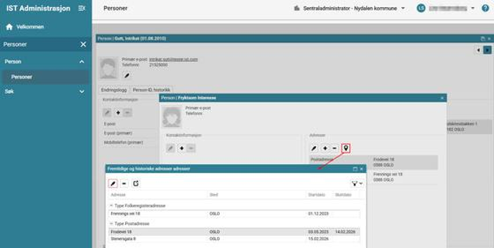Click the refresh icon in the address history toolbar
This screenshot has height=248, width=494.
coord(136,184)
